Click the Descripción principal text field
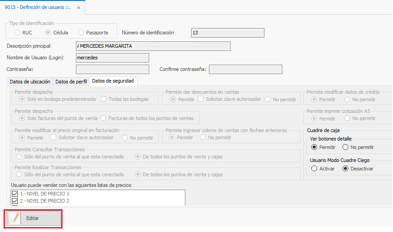 coord(153,46)
